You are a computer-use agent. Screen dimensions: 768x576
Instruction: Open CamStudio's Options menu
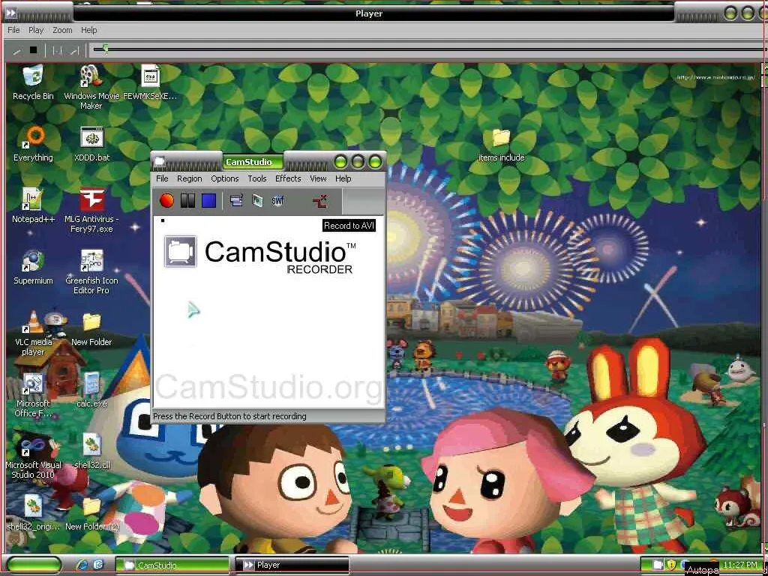(x=225, y=178)
